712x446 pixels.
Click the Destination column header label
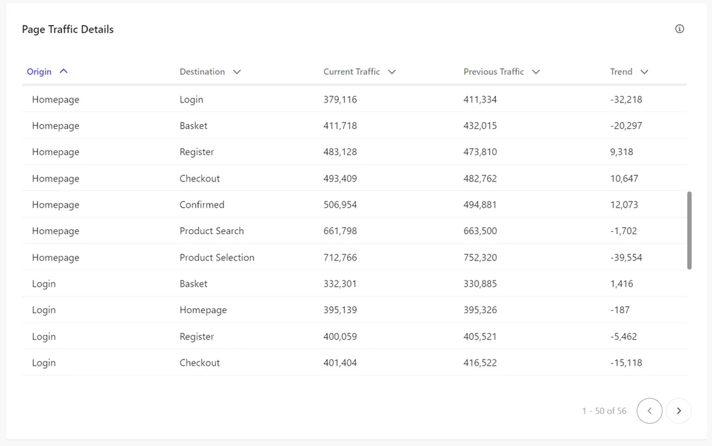(x=202, y=72)
